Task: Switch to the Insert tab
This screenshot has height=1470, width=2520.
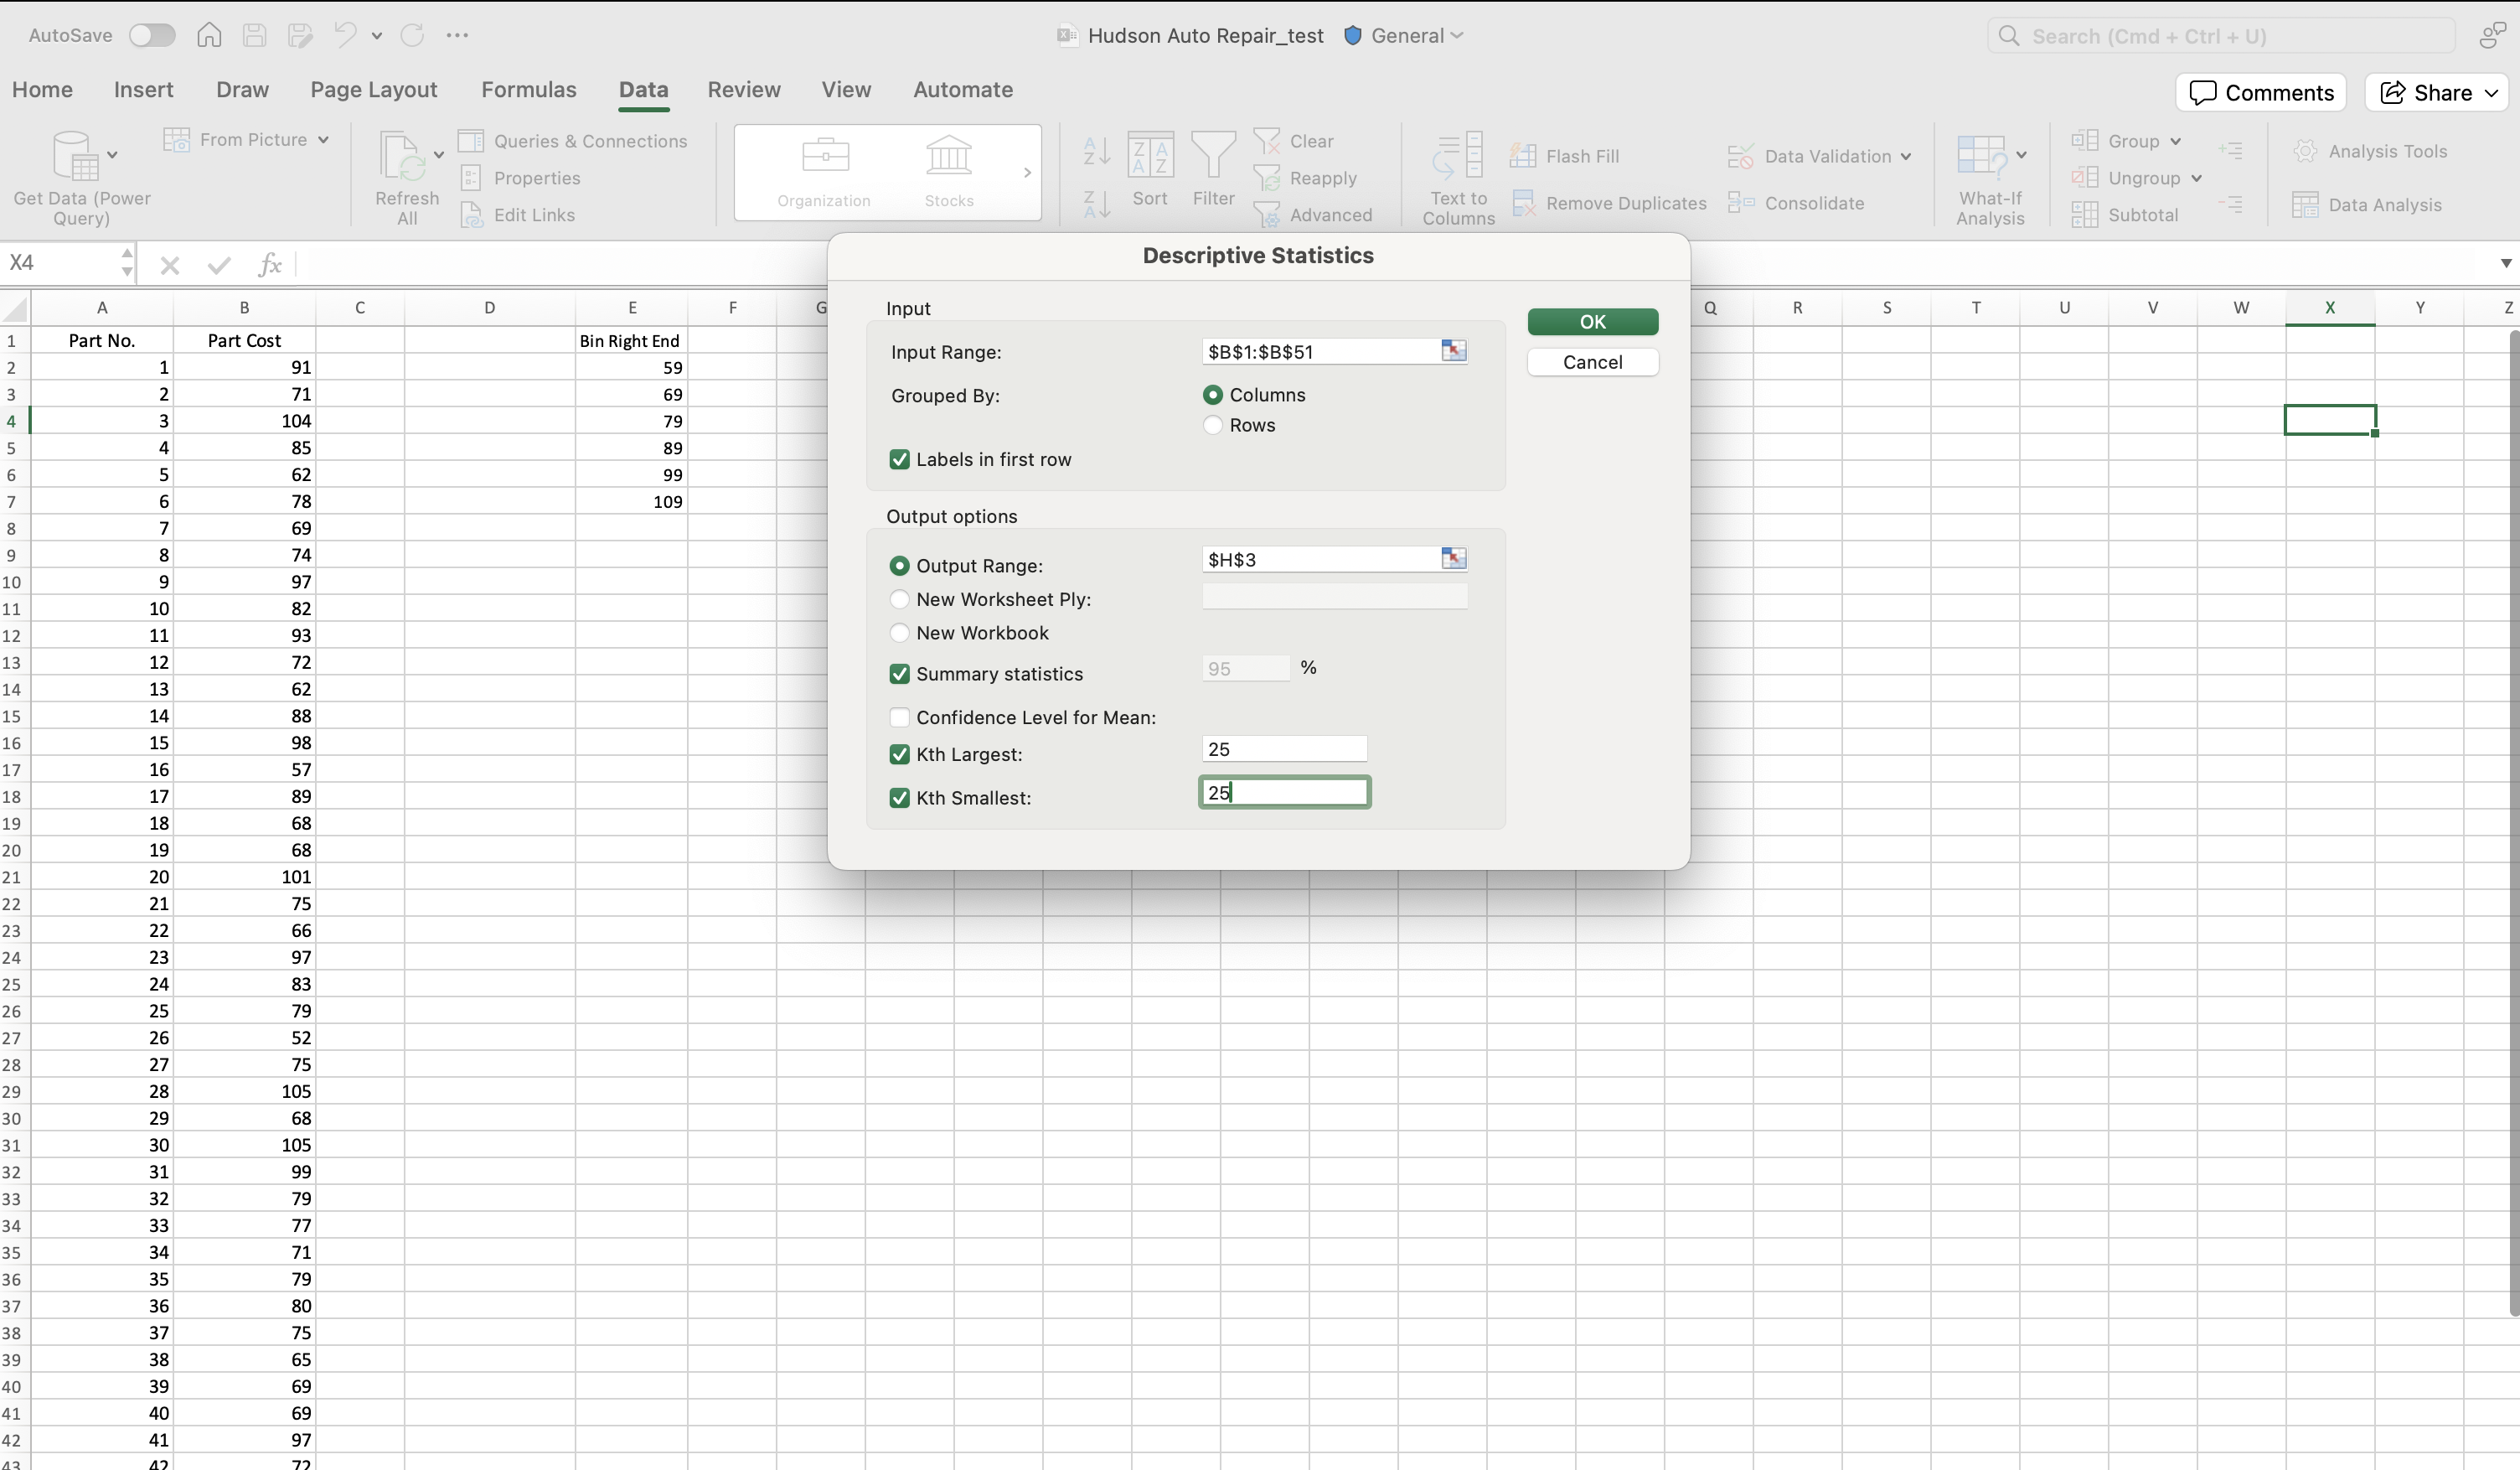Action: coord(143,89)
